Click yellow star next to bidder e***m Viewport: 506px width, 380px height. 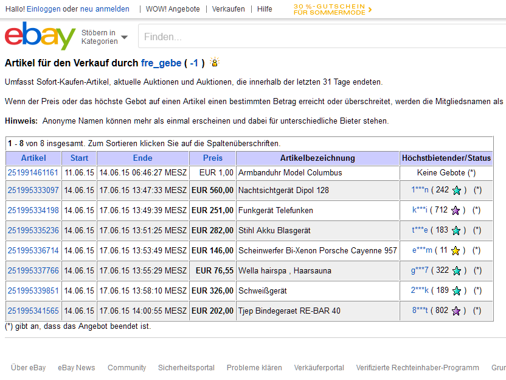coord(455,251)
